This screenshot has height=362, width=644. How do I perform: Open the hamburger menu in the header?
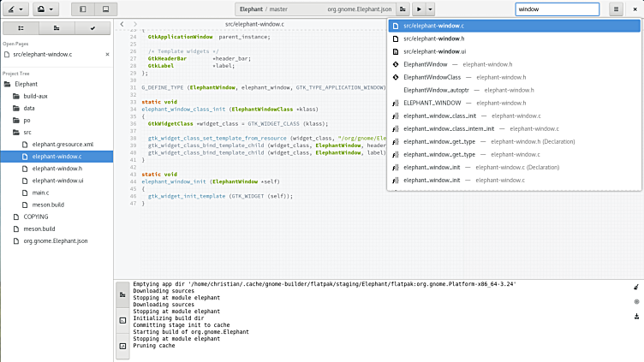[x=616, y=9]
